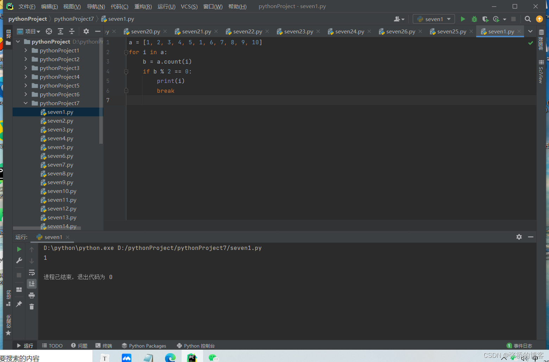Open the 文件(F) menu

pyautogui.click(x=27, y=7)
